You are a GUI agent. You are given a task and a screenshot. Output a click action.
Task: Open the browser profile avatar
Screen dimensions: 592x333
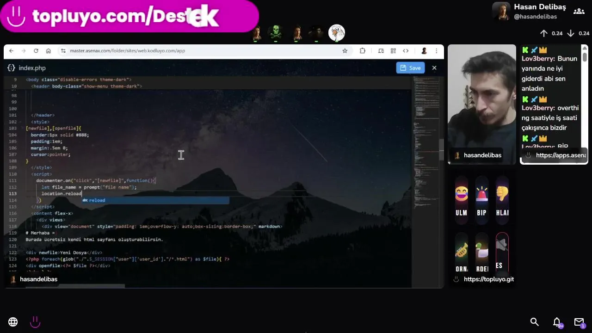tap(424, 51)
